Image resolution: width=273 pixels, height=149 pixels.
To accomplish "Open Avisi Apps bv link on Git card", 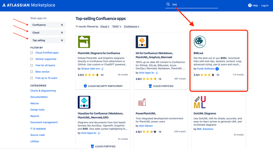I will click(x=146, y=73).
